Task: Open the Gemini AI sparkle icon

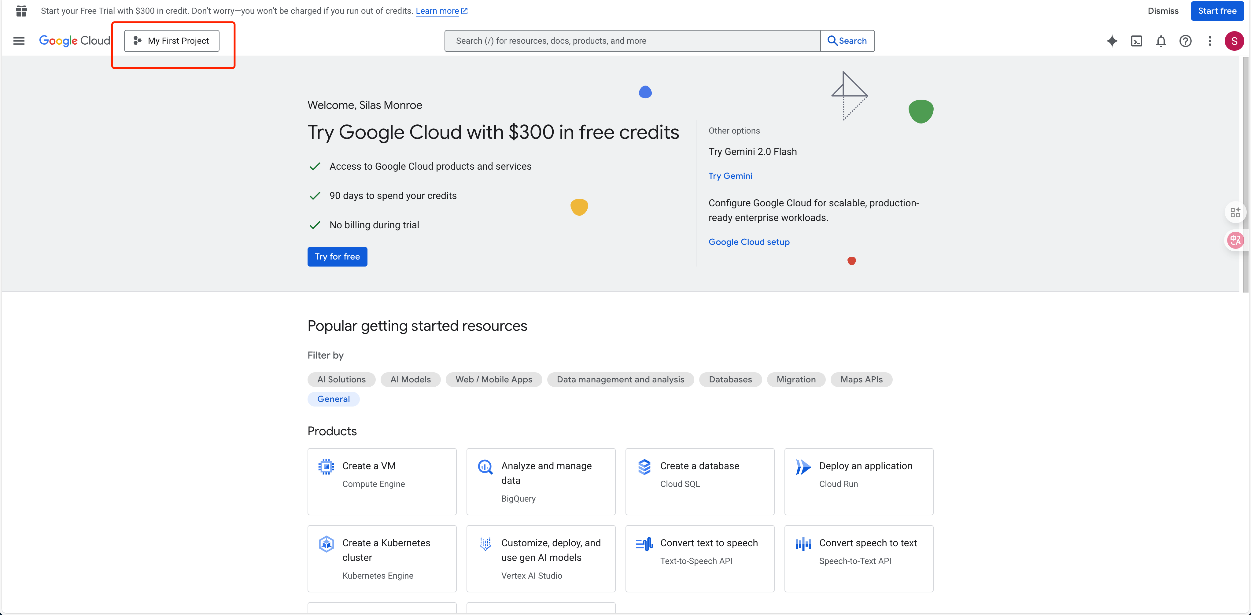Action: [x=1112, y=41]
